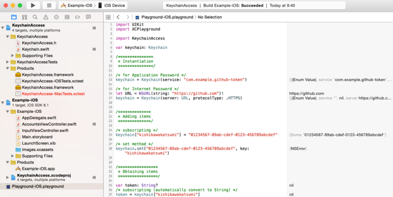393x197 pixels.
Task: Open the Example-iOS scheme selector
Action: pos(77,5)
